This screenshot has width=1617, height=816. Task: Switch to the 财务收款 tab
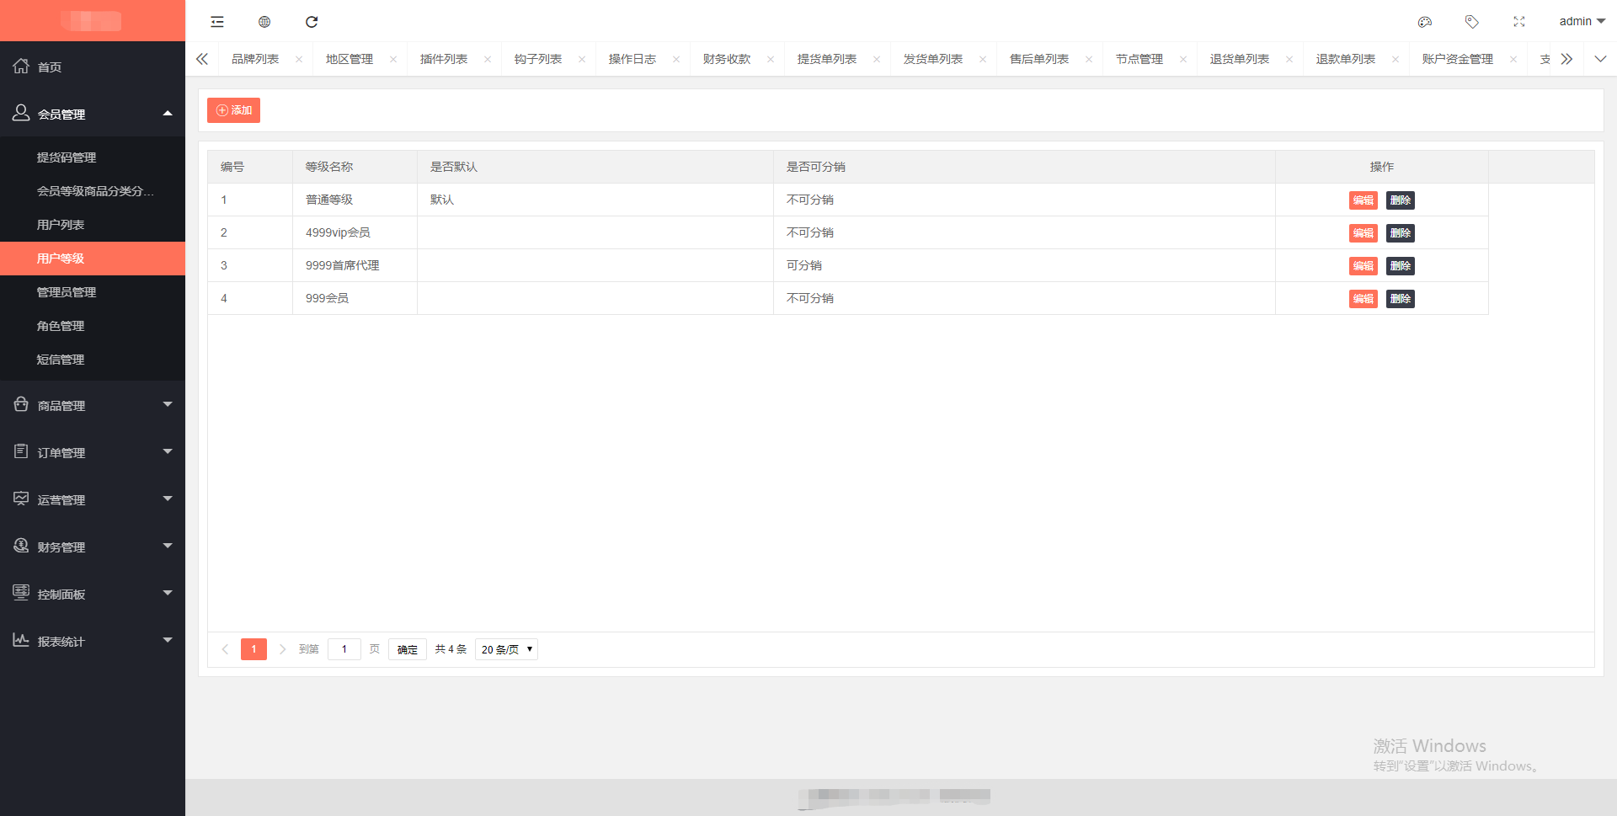tap(727, 59)
